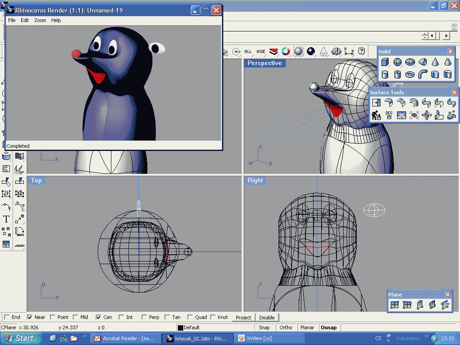Select the Cylinder tool in Solid panel
The image size is (460, 345).
click(x=385, y=75)
